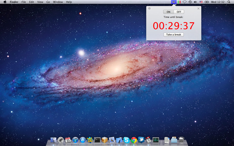Launch Skype from the dock
The image size is (234, 146).
(126, 140)
